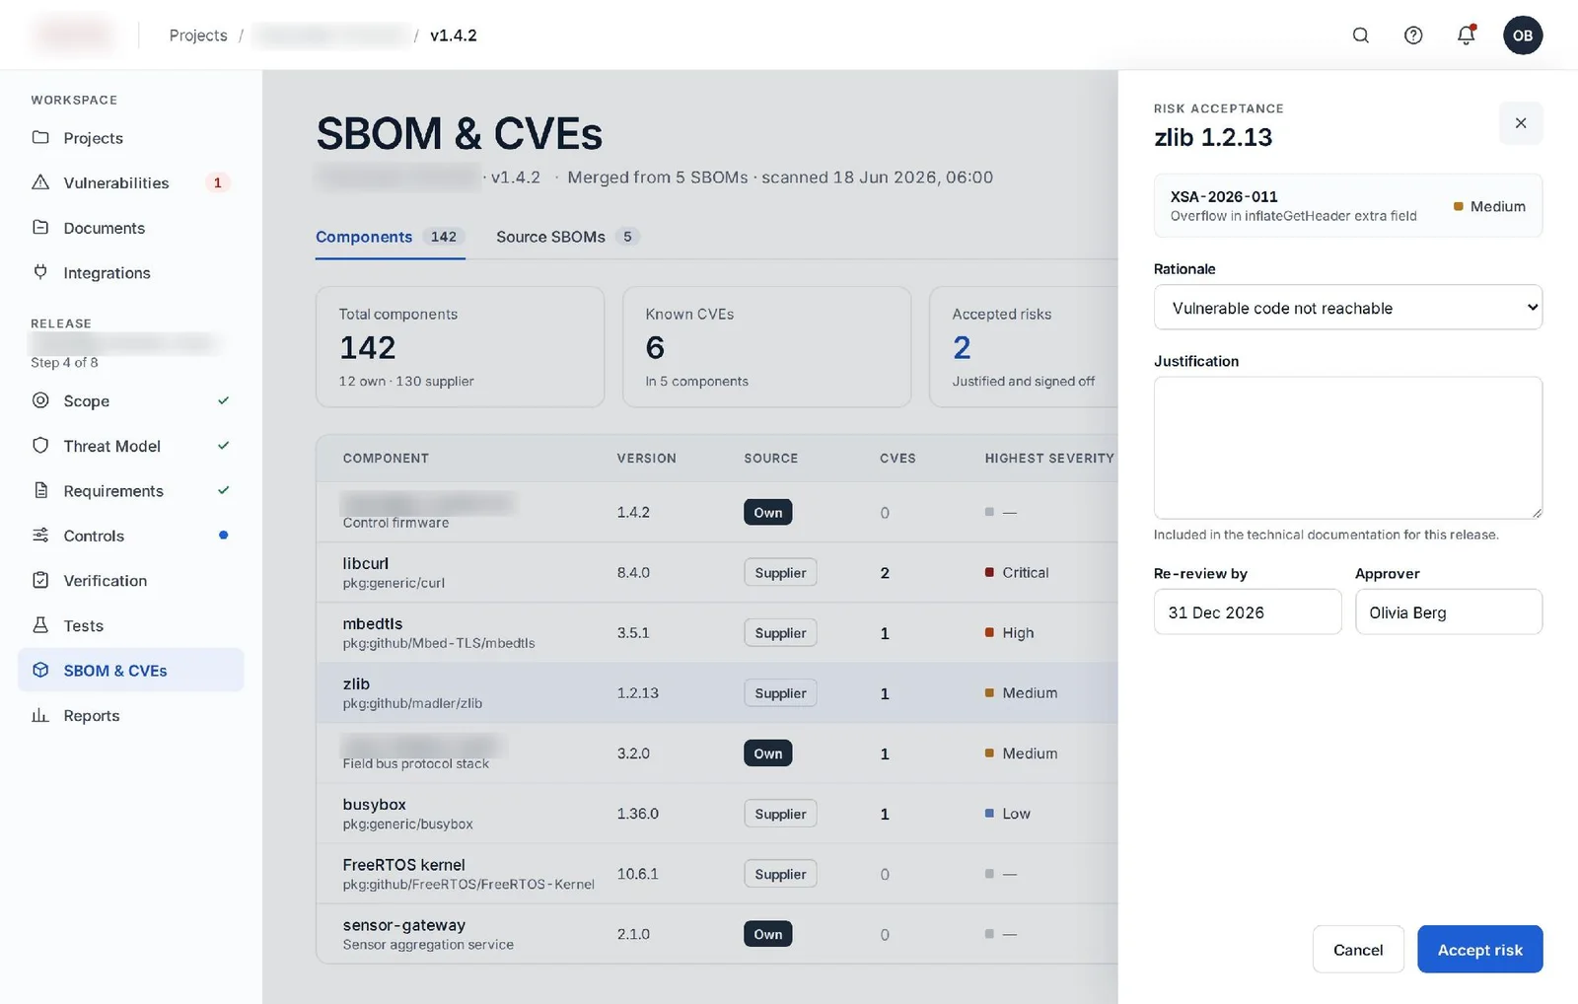
Task: Click the search magnifier icon
Action: (1360, 36)
